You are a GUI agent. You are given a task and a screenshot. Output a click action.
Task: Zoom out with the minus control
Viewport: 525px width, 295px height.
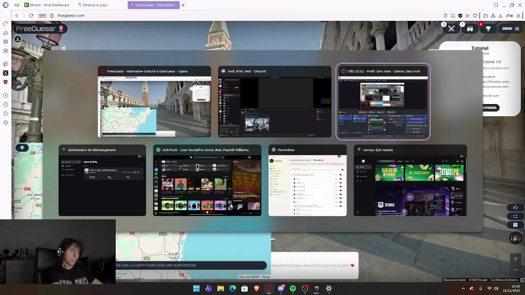click(x=516, y=270)
